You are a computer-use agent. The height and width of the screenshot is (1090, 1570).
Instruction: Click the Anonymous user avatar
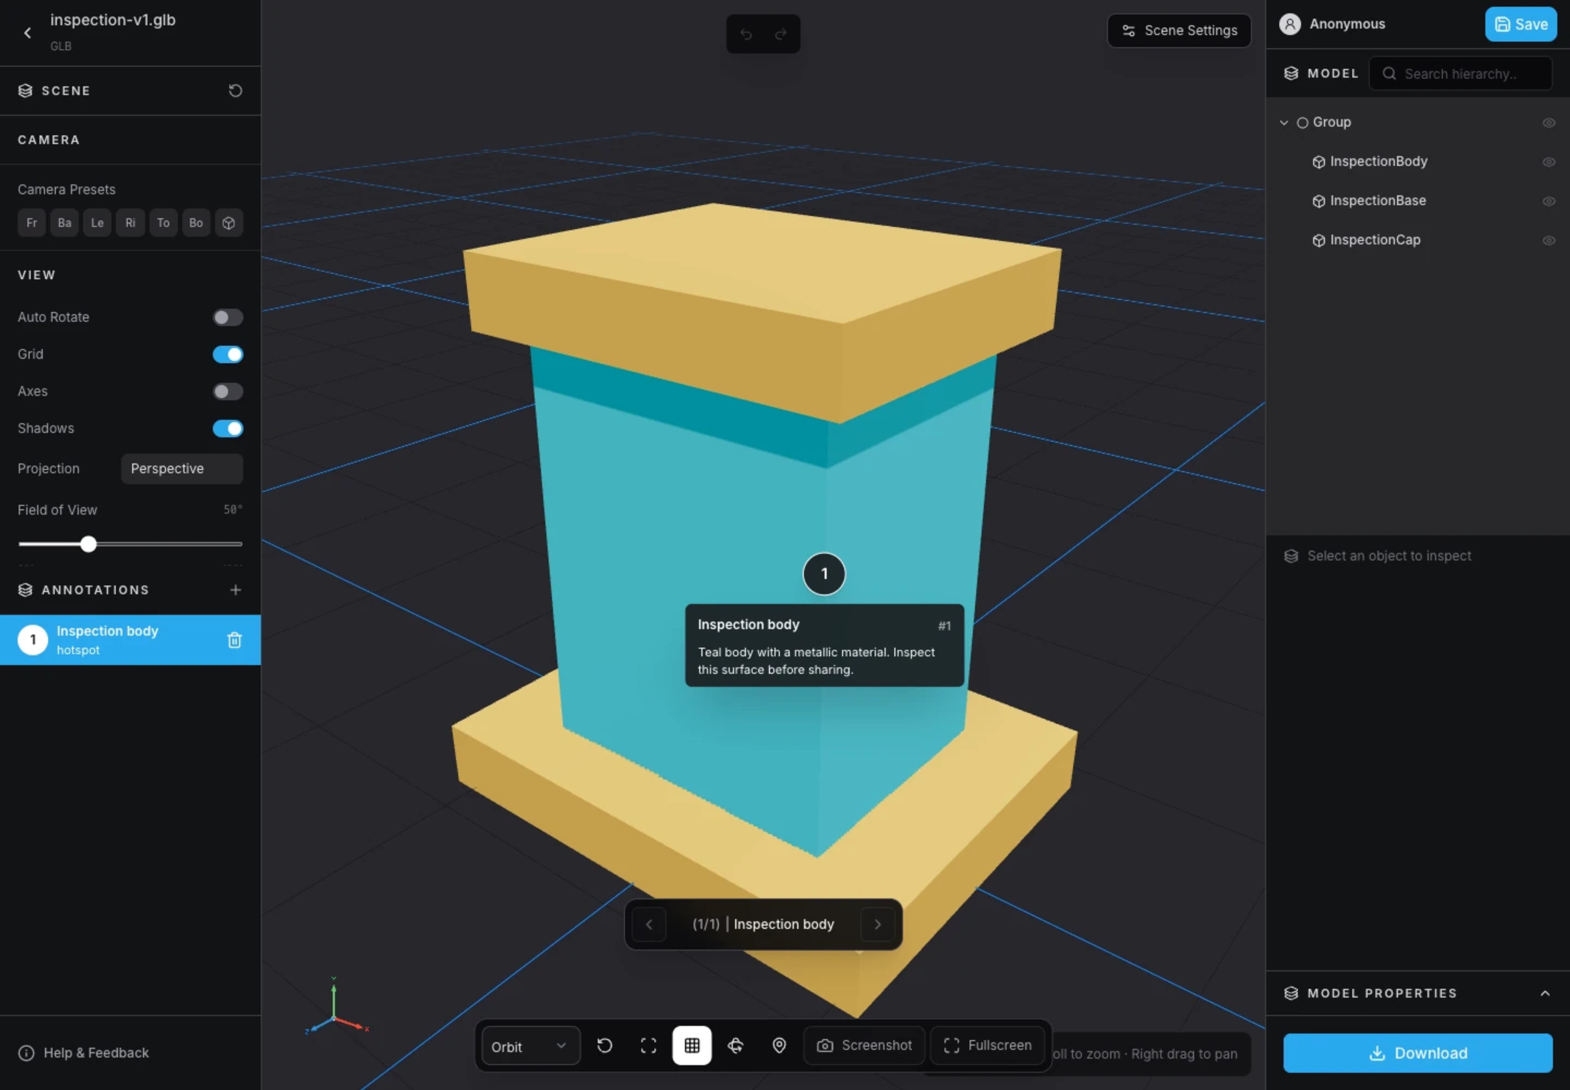point(1290,24)
